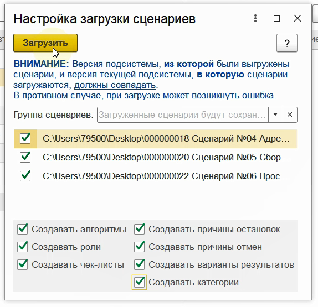Open the должны совпадать underlined link
The image size is (318, 307).
click(x=115, y=85)
